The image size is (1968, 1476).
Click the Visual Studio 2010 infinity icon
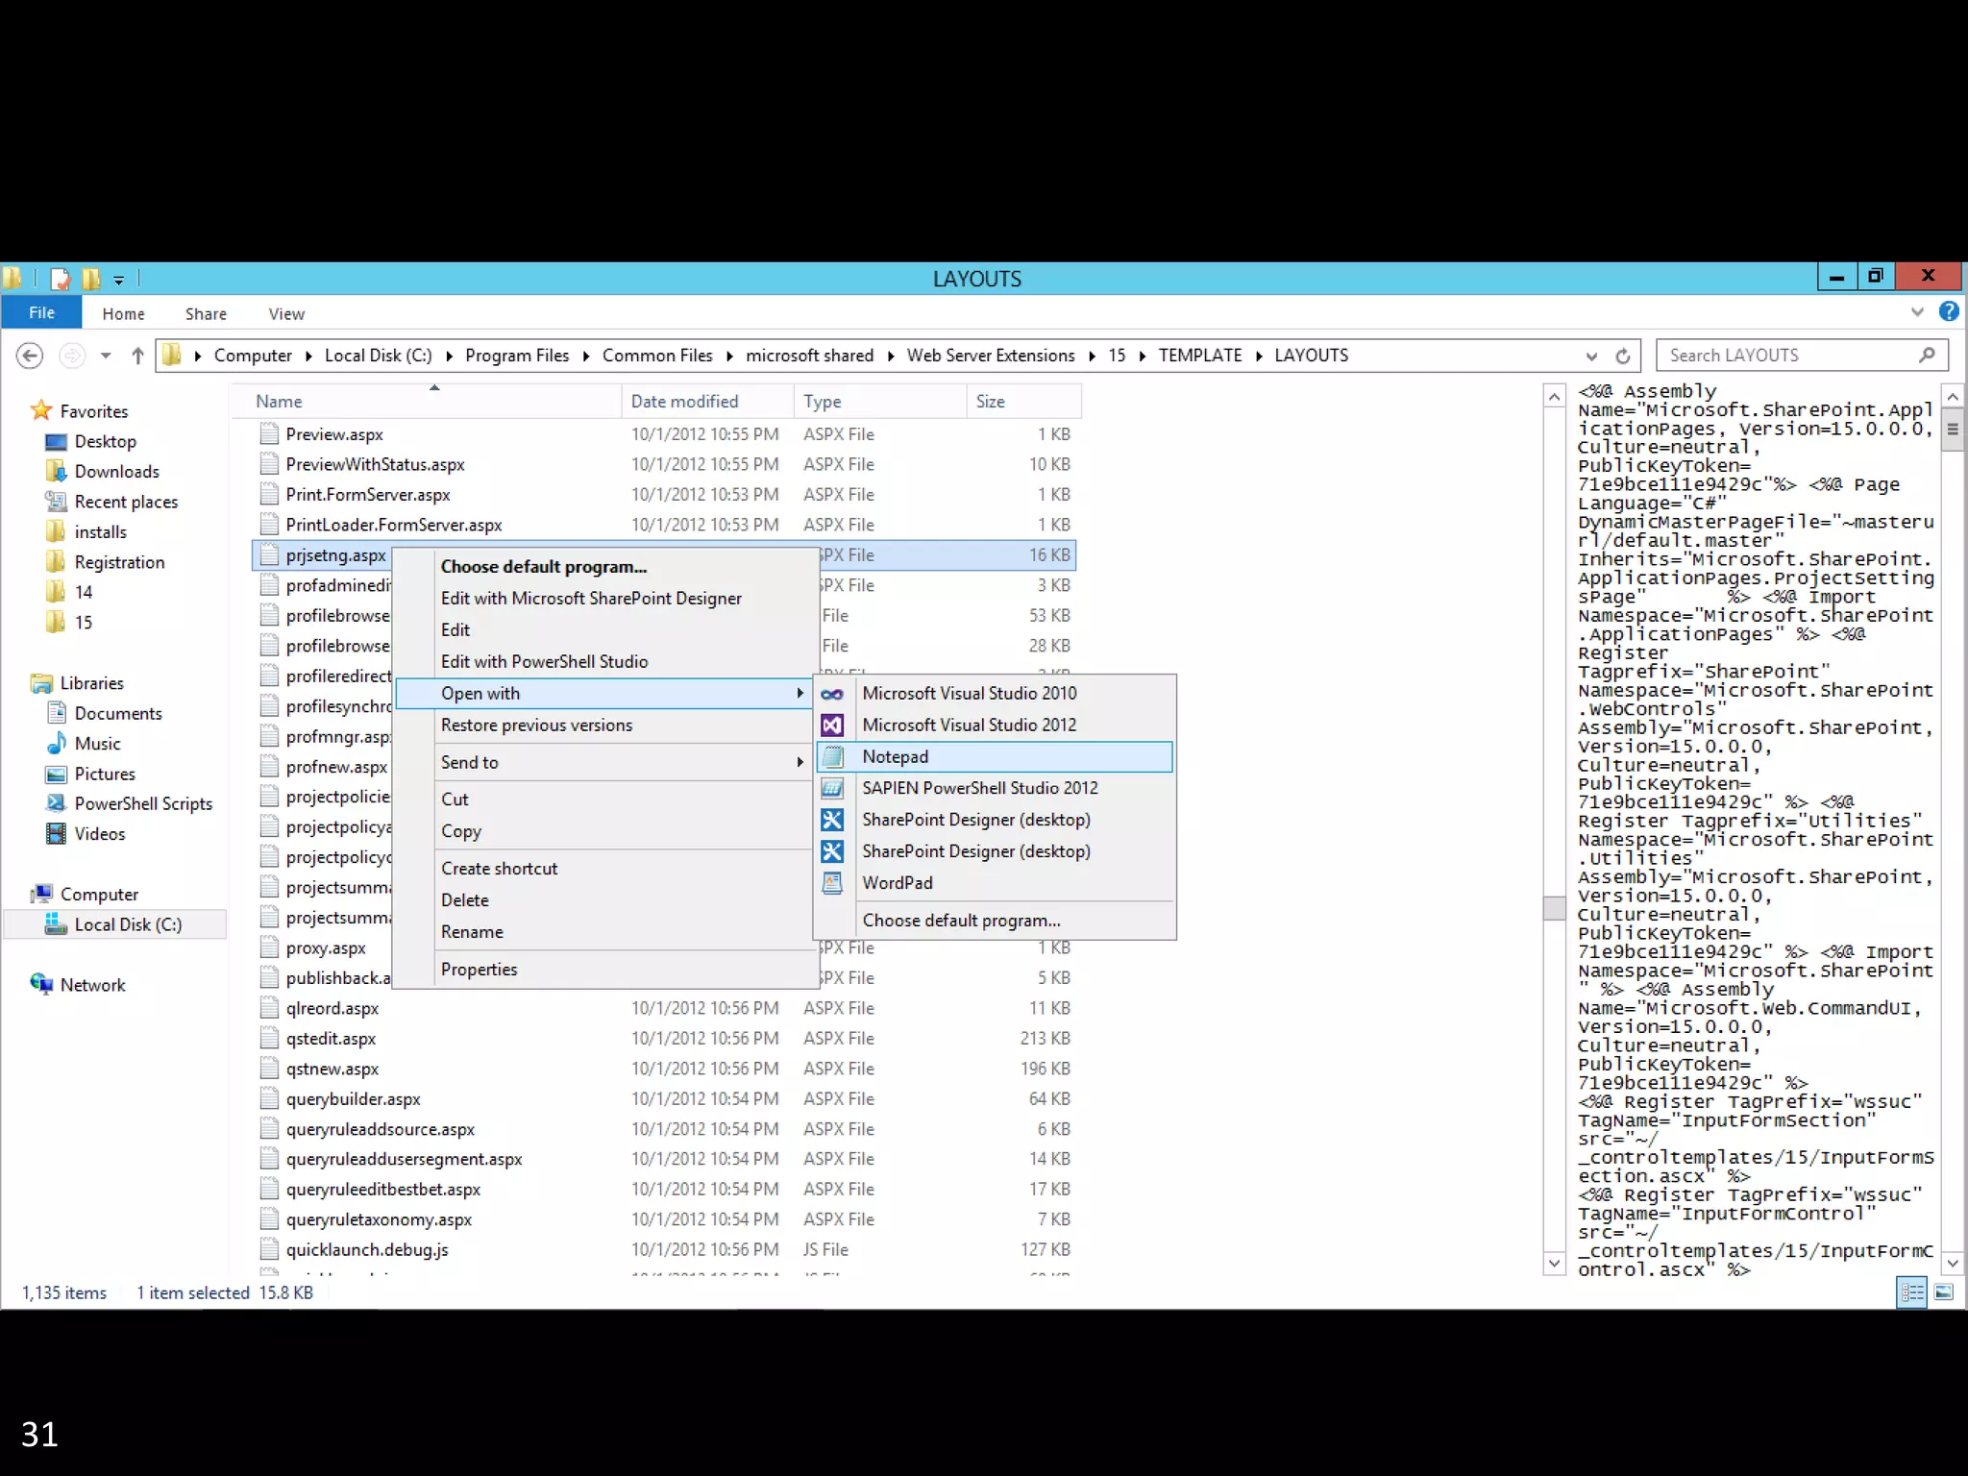[x=832, y=694]
